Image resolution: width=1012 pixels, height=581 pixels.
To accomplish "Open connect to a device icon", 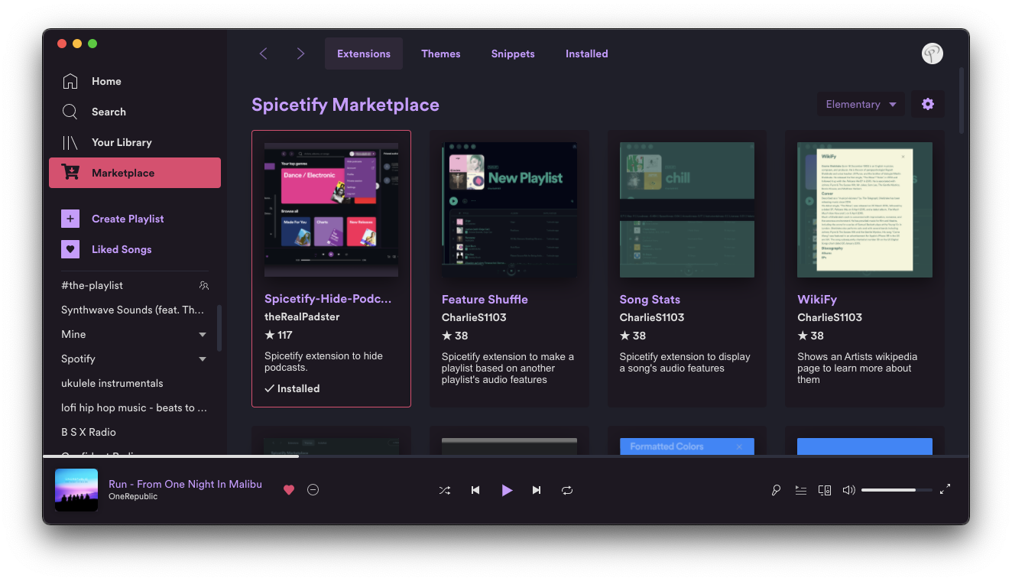I will point(824,490).
